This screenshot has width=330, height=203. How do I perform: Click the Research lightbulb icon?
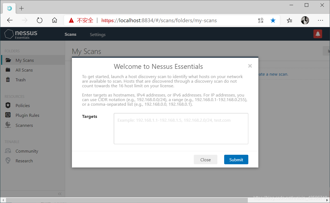[x=8, y=161]
